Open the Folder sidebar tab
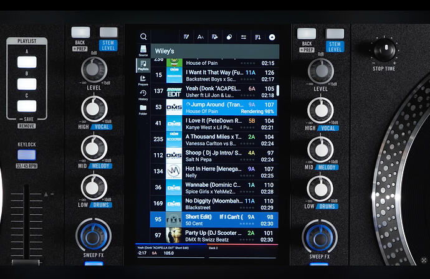The height and width of the screenshot is (279, 430). [143, 110]
